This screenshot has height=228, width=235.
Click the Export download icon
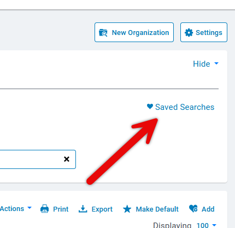point(83,209)
